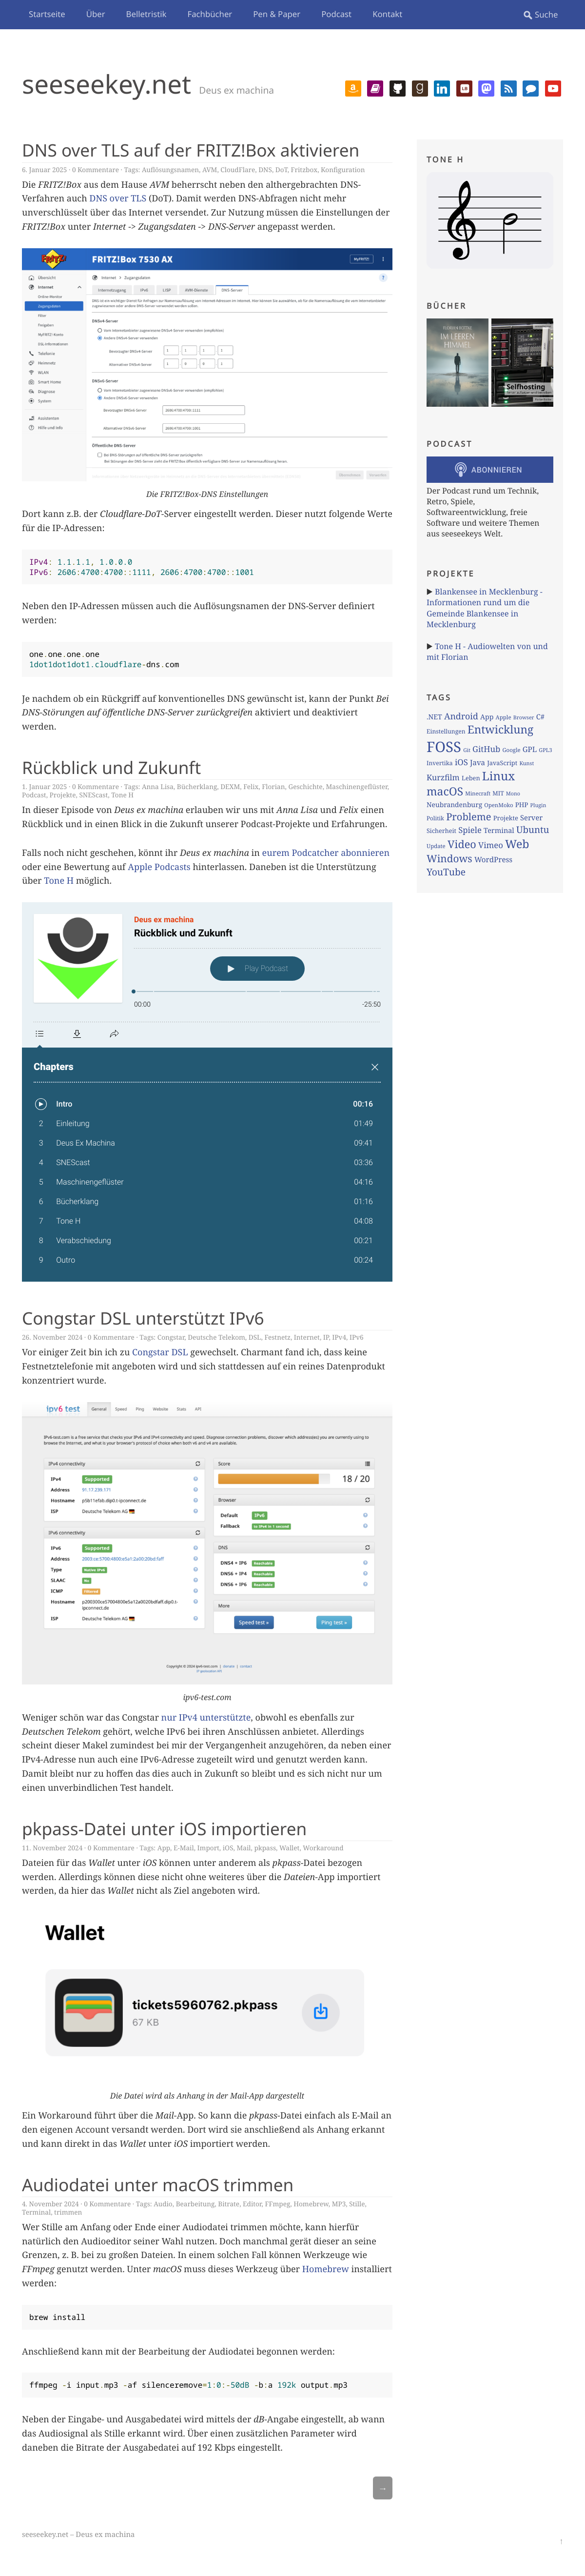Show the podcast chapters list icon

40,1034
